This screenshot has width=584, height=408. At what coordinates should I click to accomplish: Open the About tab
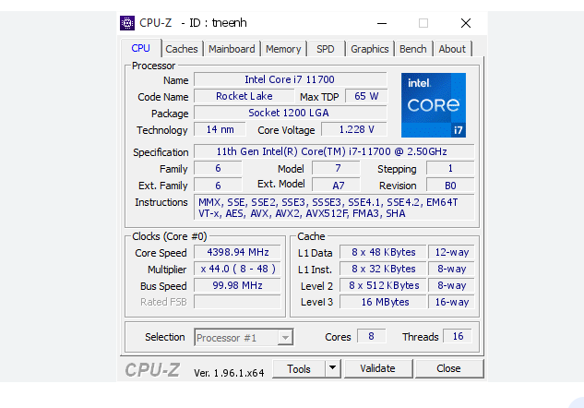(x=452, y=49)
